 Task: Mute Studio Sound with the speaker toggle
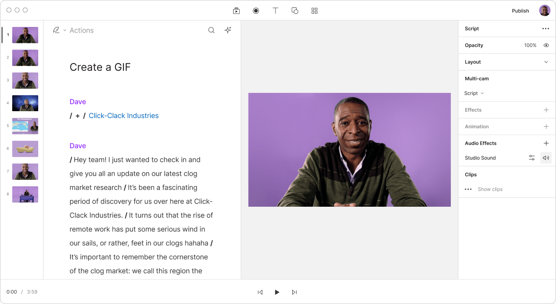point(546,158)
